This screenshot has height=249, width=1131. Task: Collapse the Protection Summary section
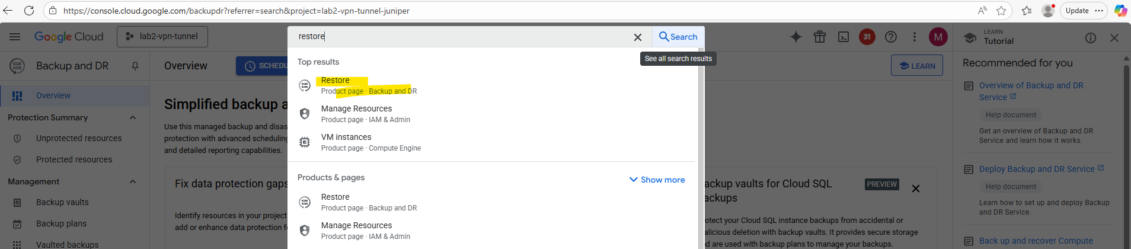[133, 117]
